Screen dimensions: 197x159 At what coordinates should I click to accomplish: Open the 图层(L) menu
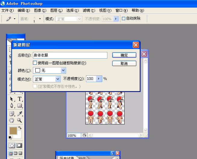pos(56,11)
